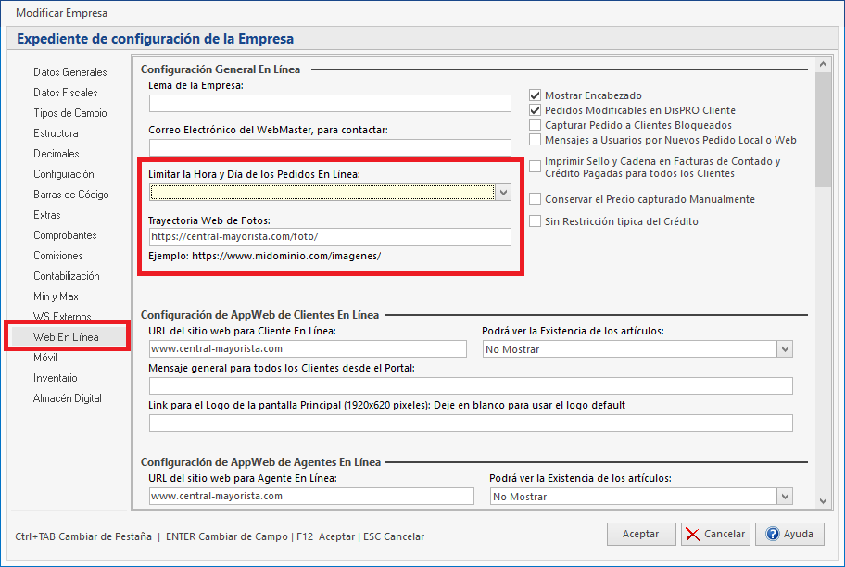Open Datos Generales section
This screenshot has width=845, height=567.
point(69,72)
